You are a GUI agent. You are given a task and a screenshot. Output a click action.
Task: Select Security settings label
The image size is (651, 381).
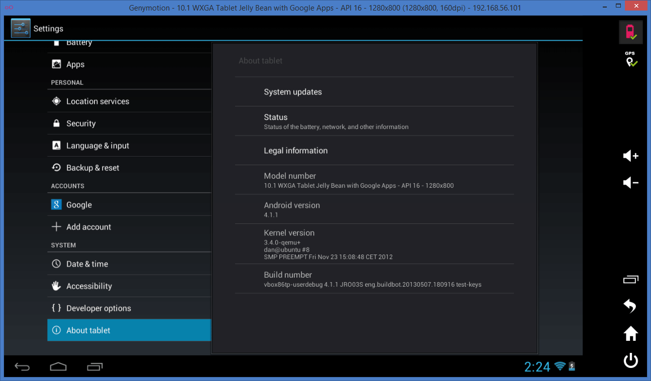pyautogui.click(x=81, y=123)
